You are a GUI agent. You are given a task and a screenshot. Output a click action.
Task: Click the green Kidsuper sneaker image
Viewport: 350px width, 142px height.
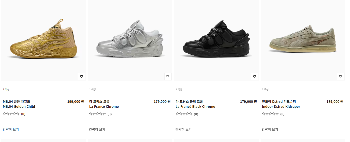coord(303,39)
